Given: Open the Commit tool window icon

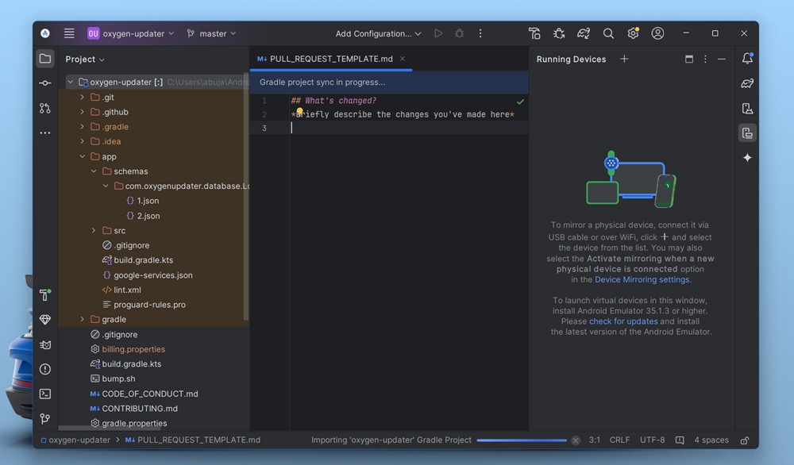Looking at the screenshot, I should [x=45, y=83].
